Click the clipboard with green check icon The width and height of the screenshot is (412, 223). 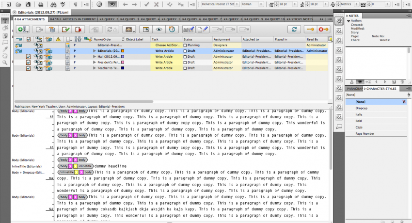[x=65, y=30]
